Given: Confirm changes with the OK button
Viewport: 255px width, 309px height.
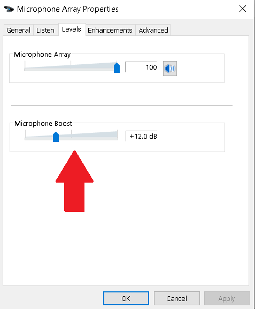Looking at the screenshot, I should (x=126, y=298).
